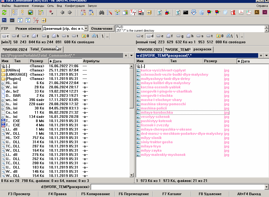Select drive h in right drive bar
Screen dimensions: 269x197
(x=190, y=36)
